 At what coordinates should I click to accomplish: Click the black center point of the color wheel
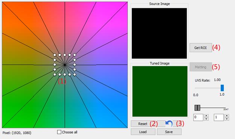[x=65, y=65]
